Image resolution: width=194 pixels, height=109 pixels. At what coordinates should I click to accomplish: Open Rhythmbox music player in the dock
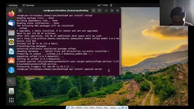(x=11, y=42)
